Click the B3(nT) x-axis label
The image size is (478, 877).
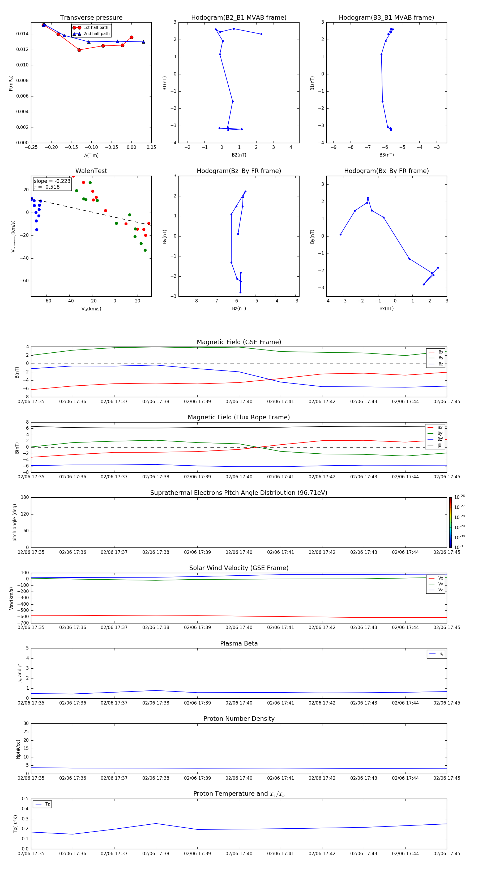pos(386,155)
